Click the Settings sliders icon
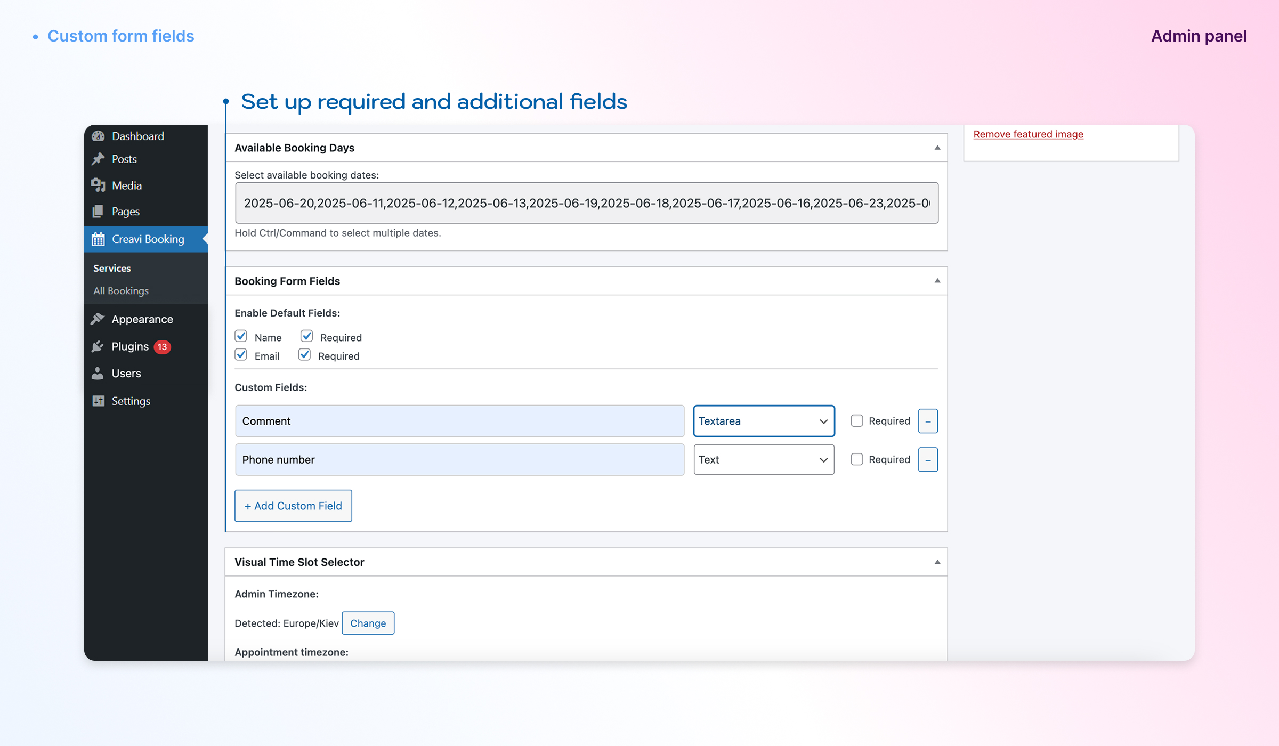This screenshot has height=746, width=1279. pos(98,401)
